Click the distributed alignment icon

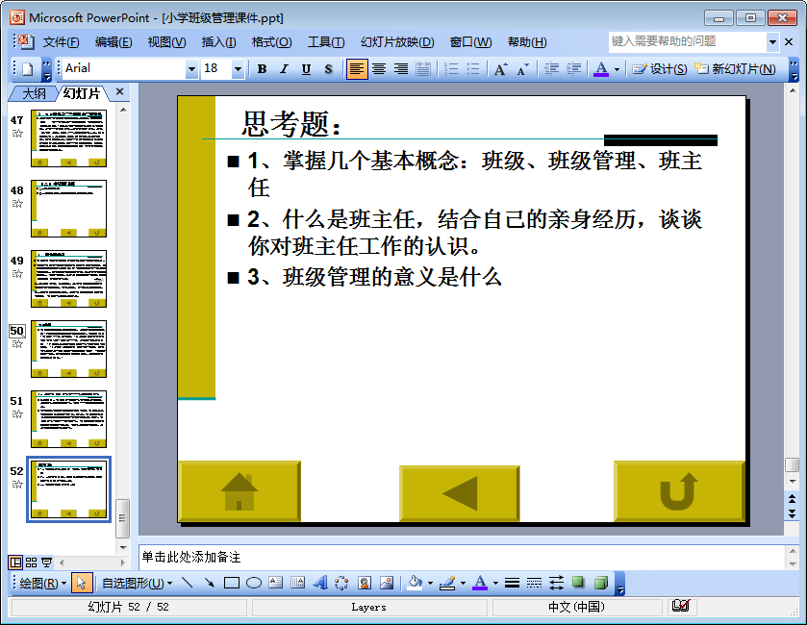pos(423,69)
